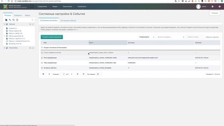This screenshot has width=224, height=126.
Task: Focus the Поиск по ключу field
Action: [195, 37]
